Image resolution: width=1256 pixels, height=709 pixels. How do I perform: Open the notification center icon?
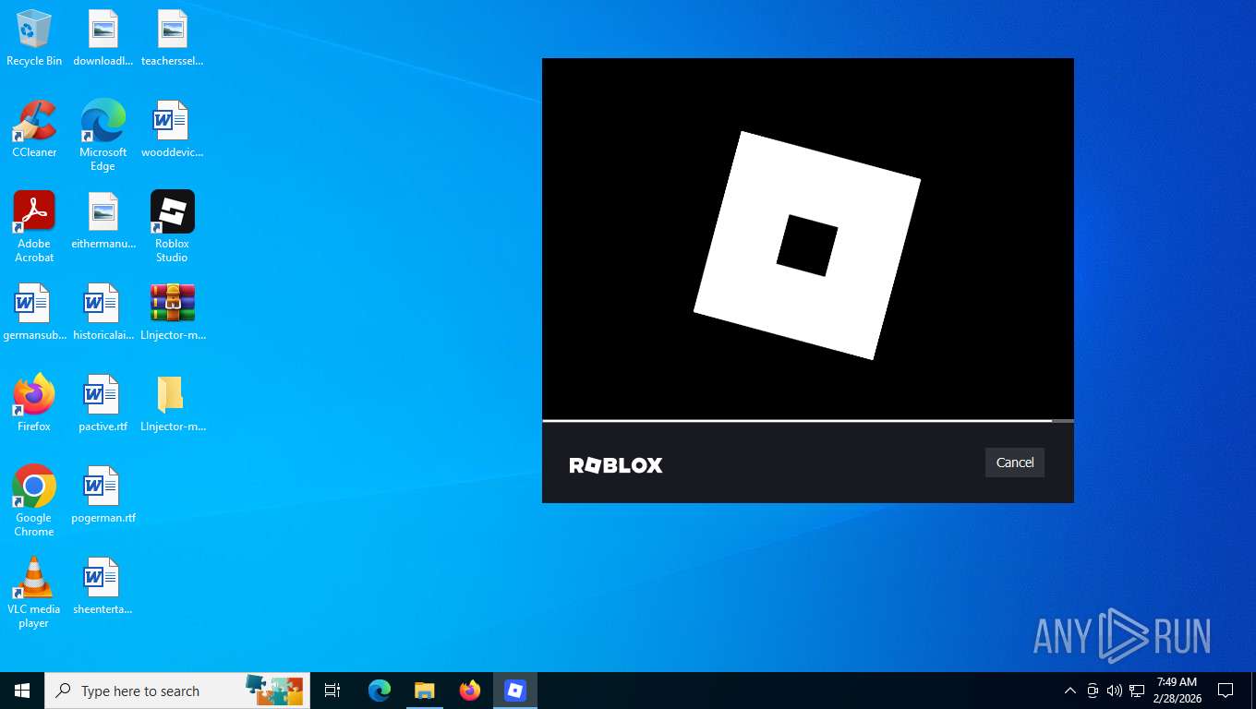(1226, 691)
